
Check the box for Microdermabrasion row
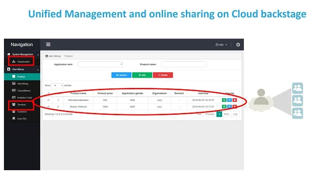click(49, 100)
